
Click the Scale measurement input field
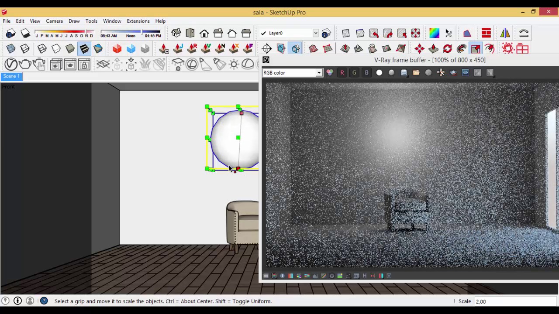coord(515,301)
